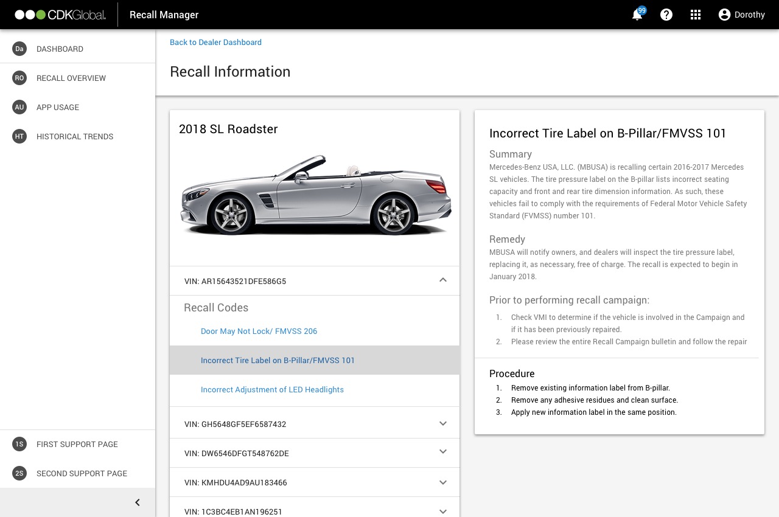Image resolution: width=779 pixels, height=517 pixels.
Task: Click the Remedy heading in details panel
Action: click(x=507, y=240)
